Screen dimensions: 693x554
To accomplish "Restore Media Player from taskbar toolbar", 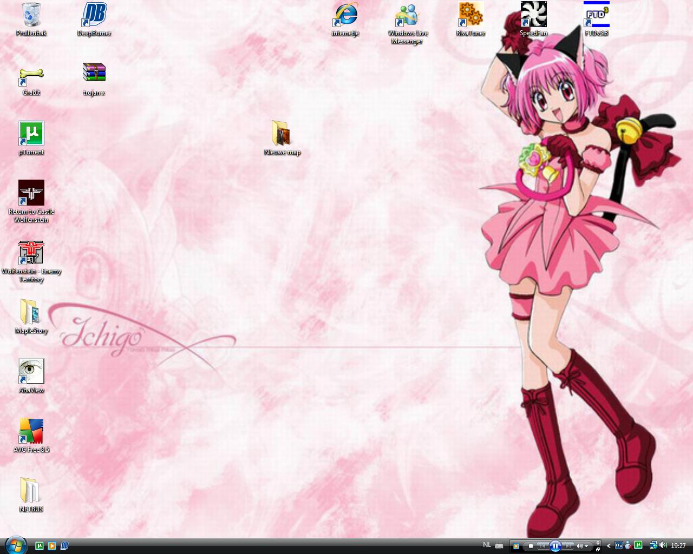I will click(598, 549).
